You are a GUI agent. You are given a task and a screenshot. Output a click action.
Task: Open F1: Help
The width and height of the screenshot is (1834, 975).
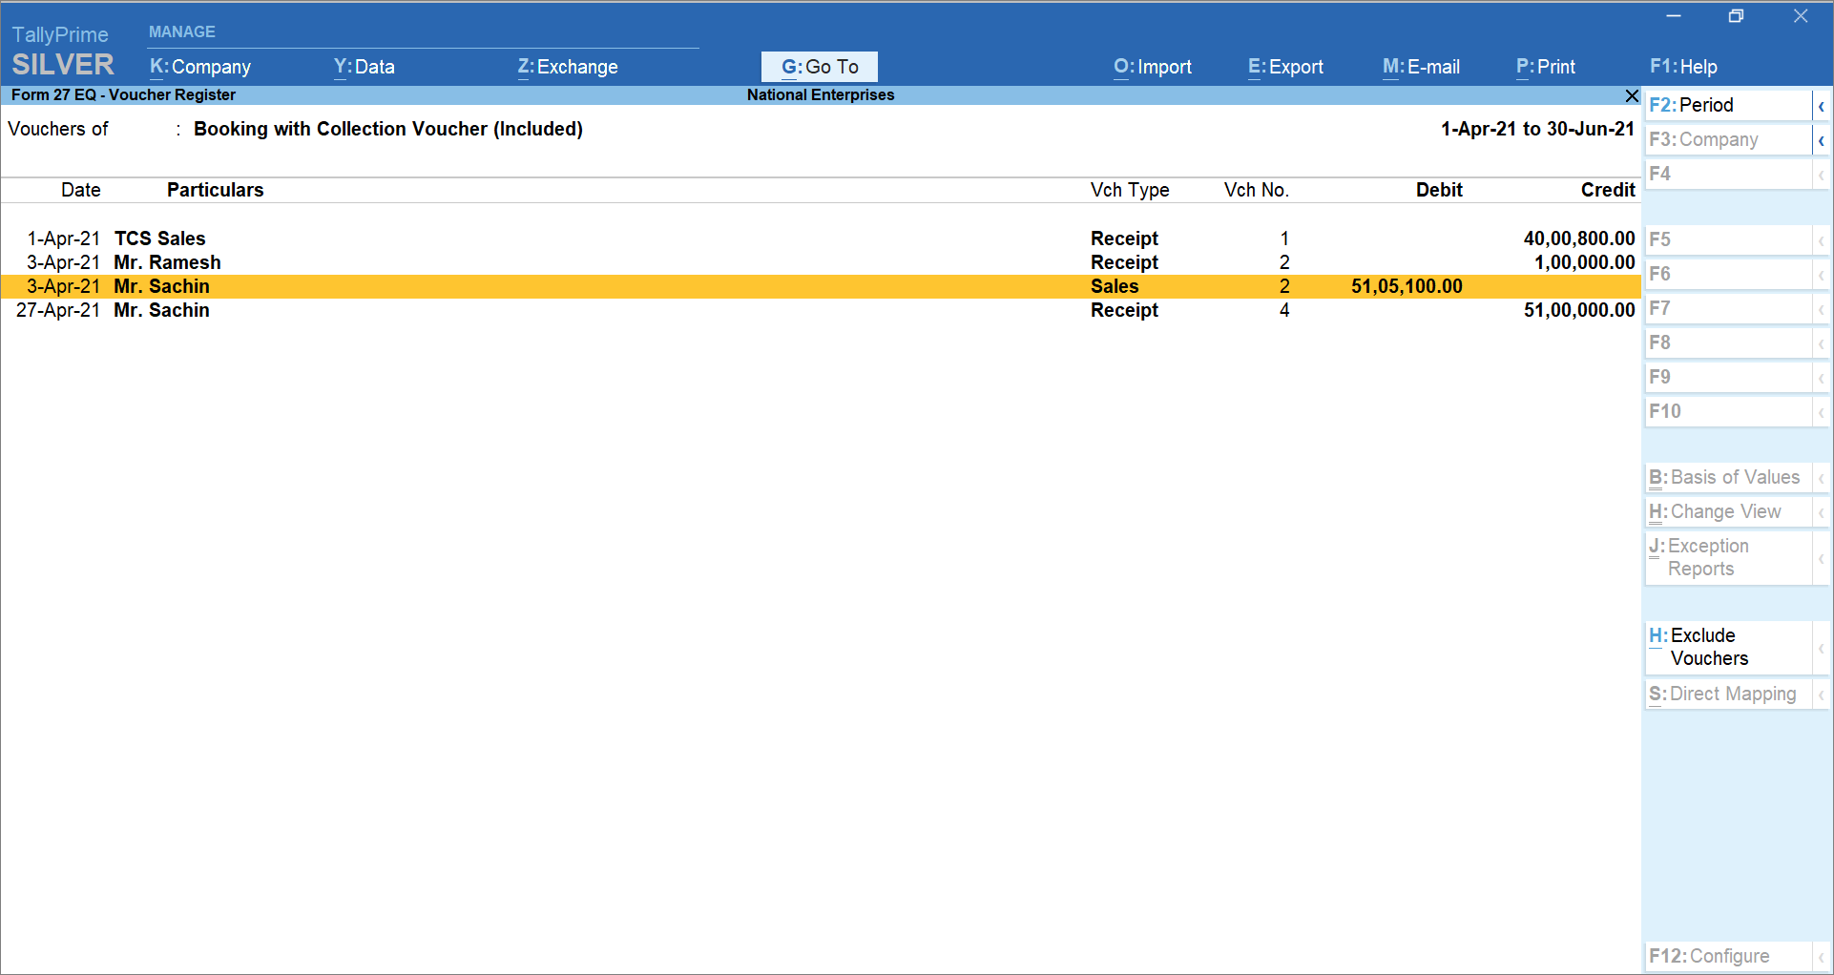pos(1683,67)
